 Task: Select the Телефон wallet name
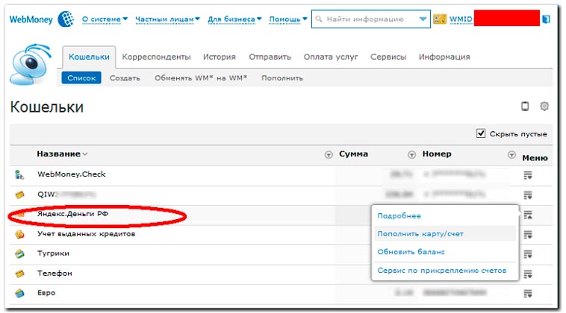coord(55,274)
